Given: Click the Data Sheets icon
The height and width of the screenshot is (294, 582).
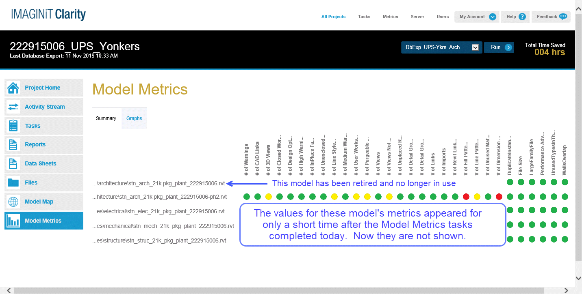Looking at the screenshot, I should coord(13,163).
